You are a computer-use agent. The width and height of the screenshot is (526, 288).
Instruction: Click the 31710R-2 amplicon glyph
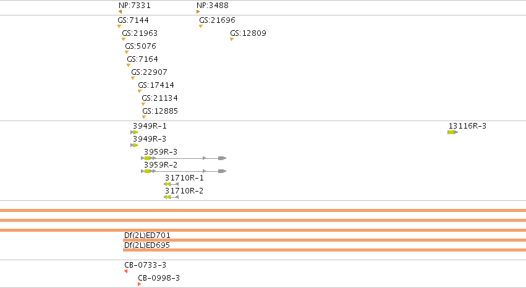pyautogui.click(x=171, y=197)
